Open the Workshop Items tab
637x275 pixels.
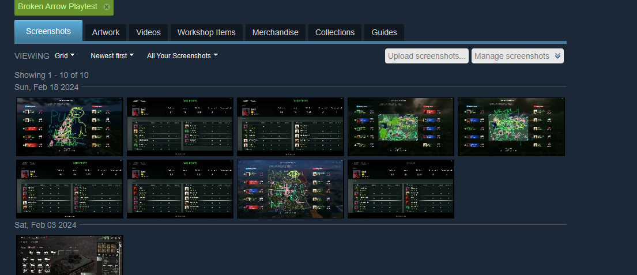coord(206,32)
